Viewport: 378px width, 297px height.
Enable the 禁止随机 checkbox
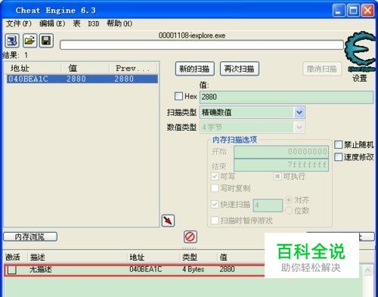[x=338, y=144]
